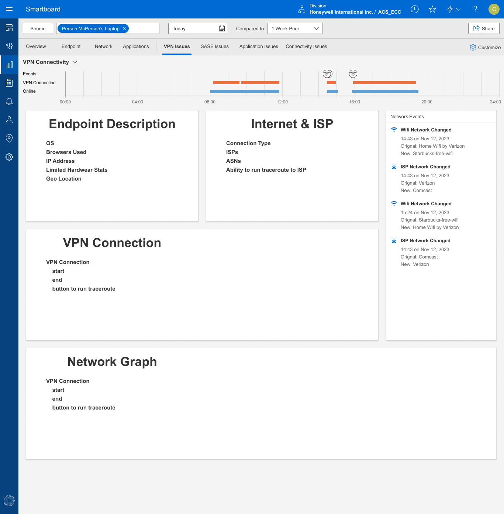
Task: Open the Today date picker calendar
Action: (221, 28)
